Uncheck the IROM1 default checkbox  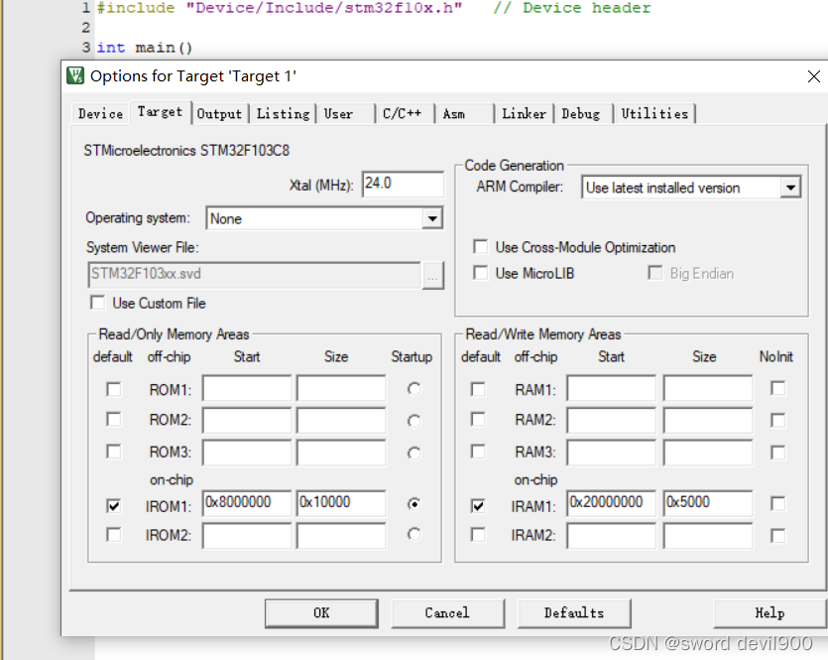point(113,503)
